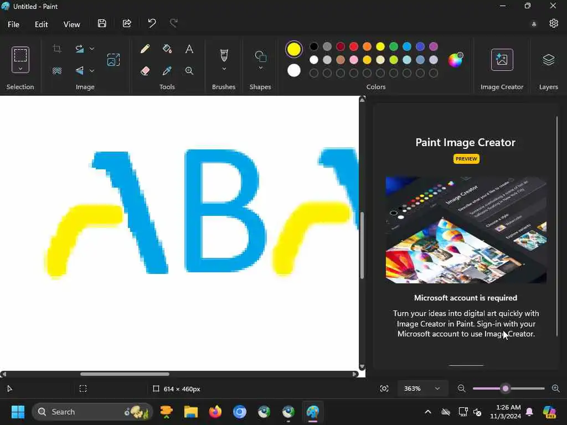The image size is (567, 425).
Task: Open File Explorer from taskbar
Action: (x=191, y=412)
